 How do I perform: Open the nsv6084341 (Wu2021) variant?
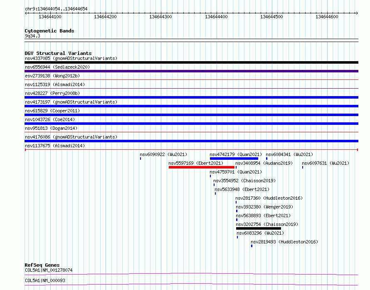(289, 154)
